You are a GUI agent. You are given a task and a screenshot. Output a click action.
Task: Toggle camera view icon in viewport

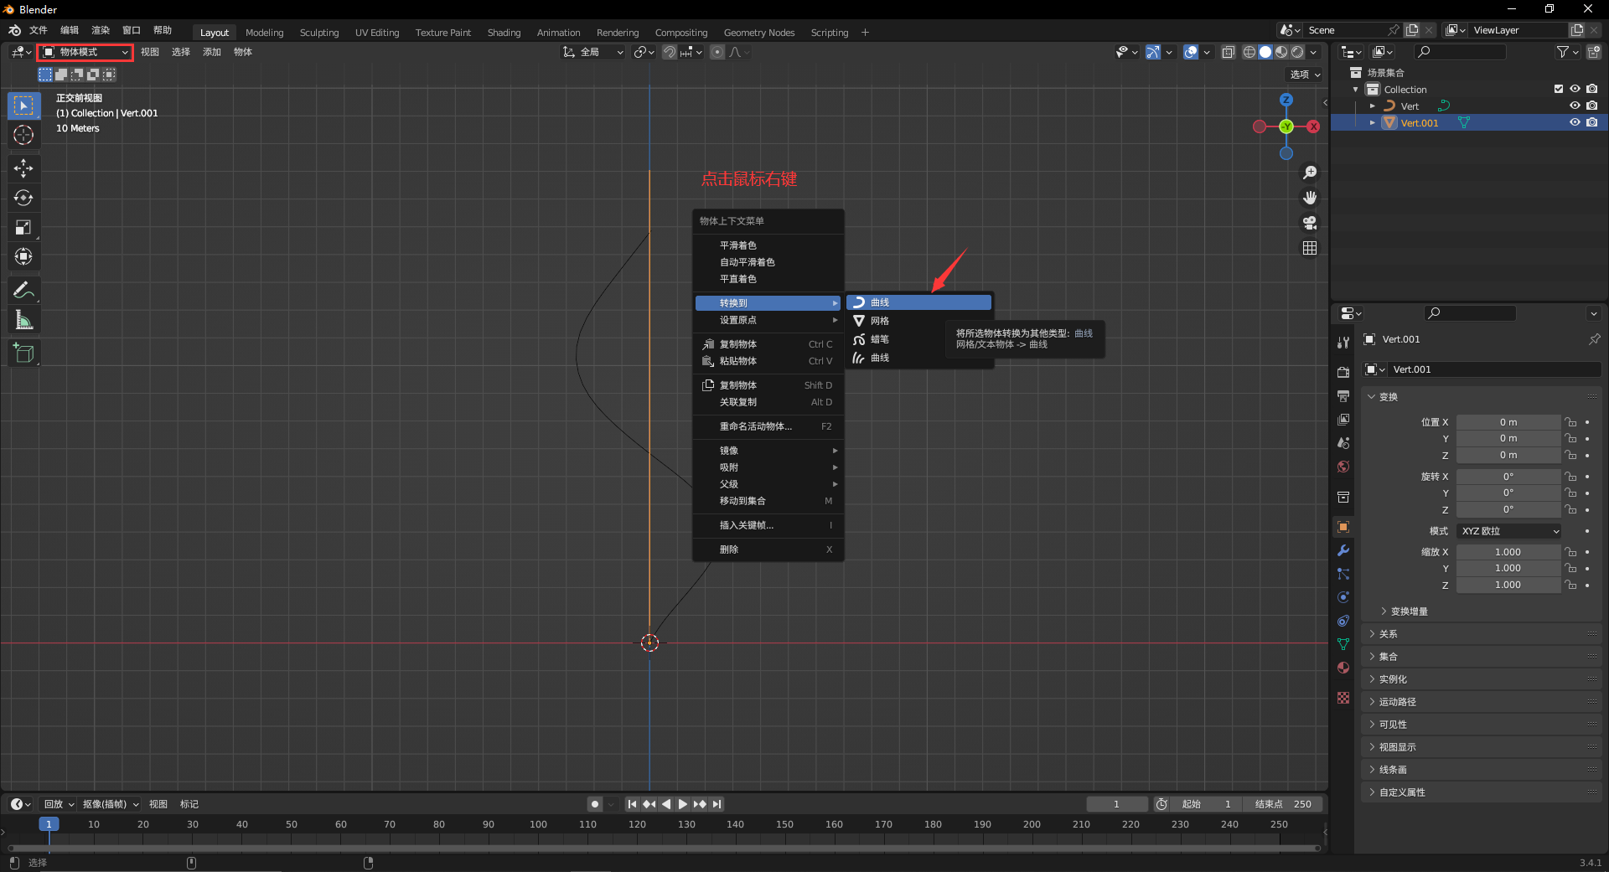(1310, 223)
